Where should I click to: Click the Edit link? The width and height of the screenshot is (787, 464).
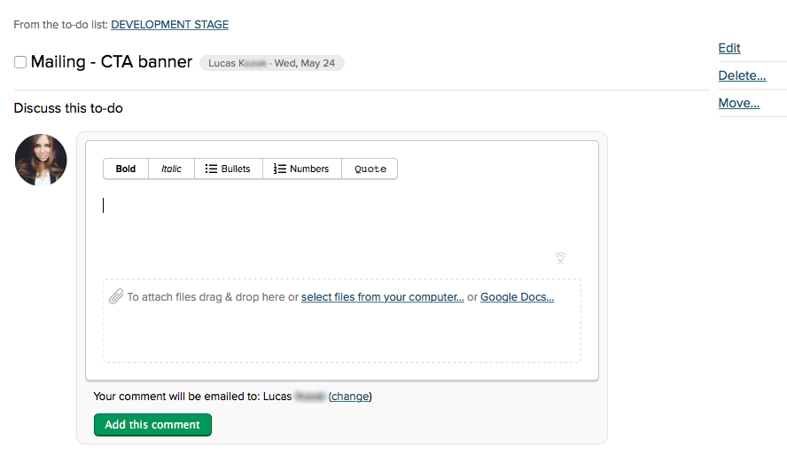pyautogui.click(x=729, y=48)
